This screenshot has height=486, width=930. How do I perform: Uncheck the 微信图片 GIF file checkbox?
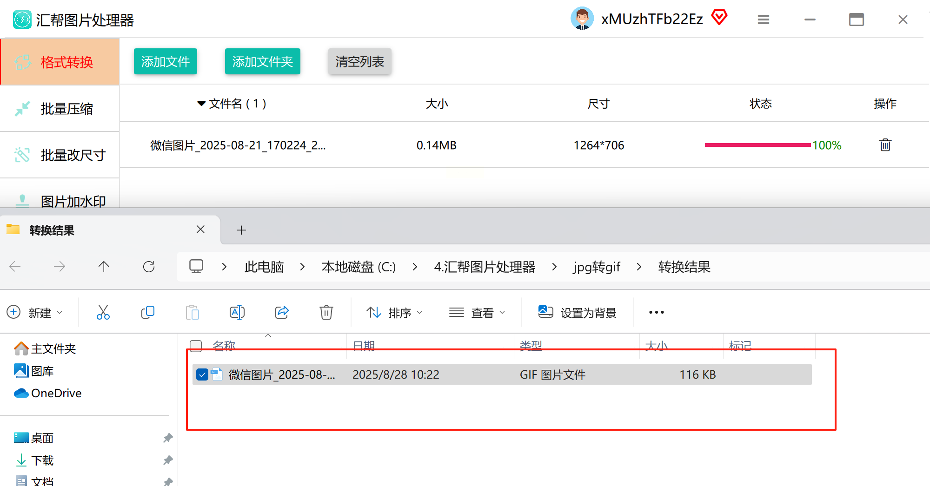[x=202, y=374]
